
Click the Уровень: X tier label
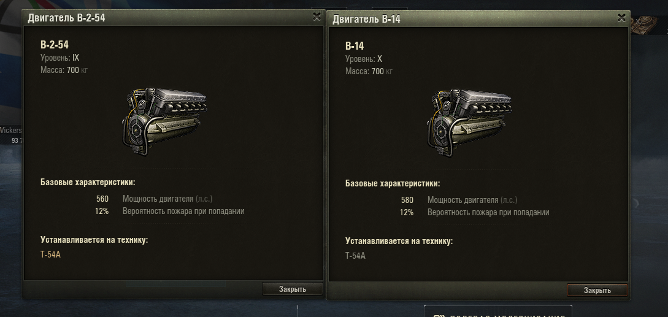click(364, 59)
